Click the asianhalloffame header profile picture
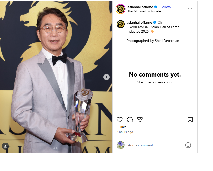 click(120, 9)
